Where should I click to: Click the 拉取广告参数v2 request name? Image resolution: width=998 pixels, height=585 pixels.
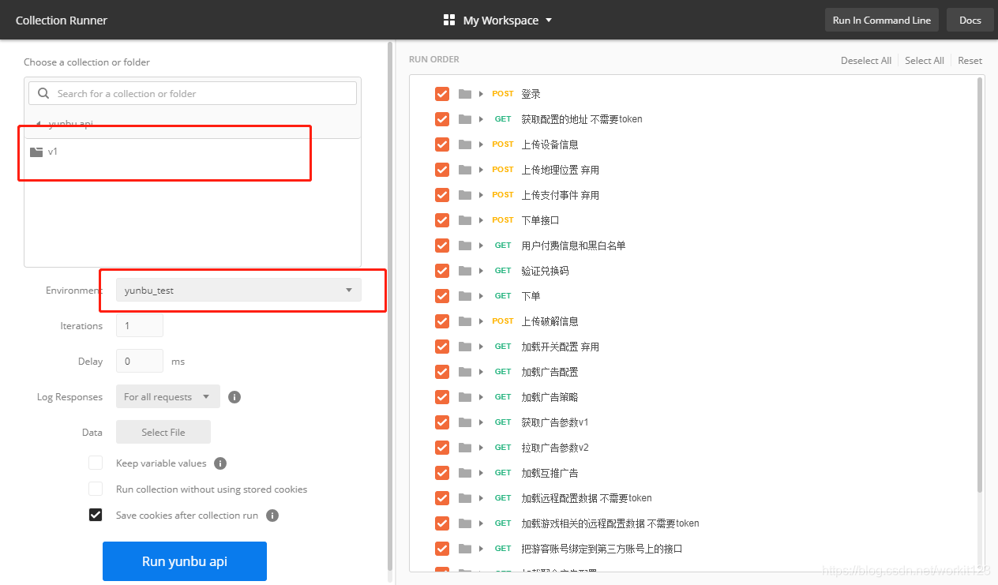[555, 448]
